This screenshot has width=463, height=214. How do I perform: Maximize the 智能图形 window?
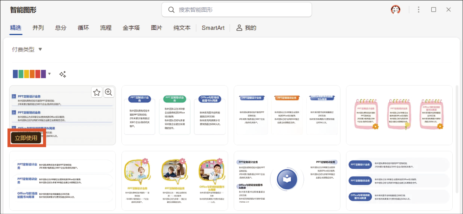pos(434,10)
